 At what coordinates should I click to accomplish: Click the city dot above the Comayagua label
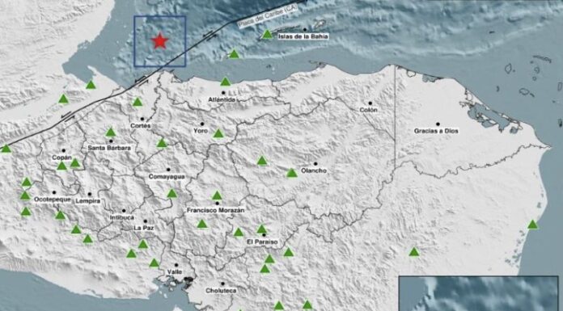[168, 170]
